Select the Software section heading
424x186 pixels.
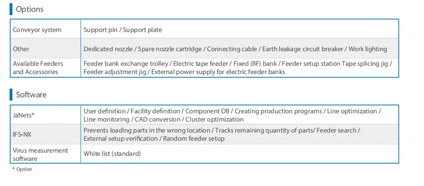[x=31, y=95]
